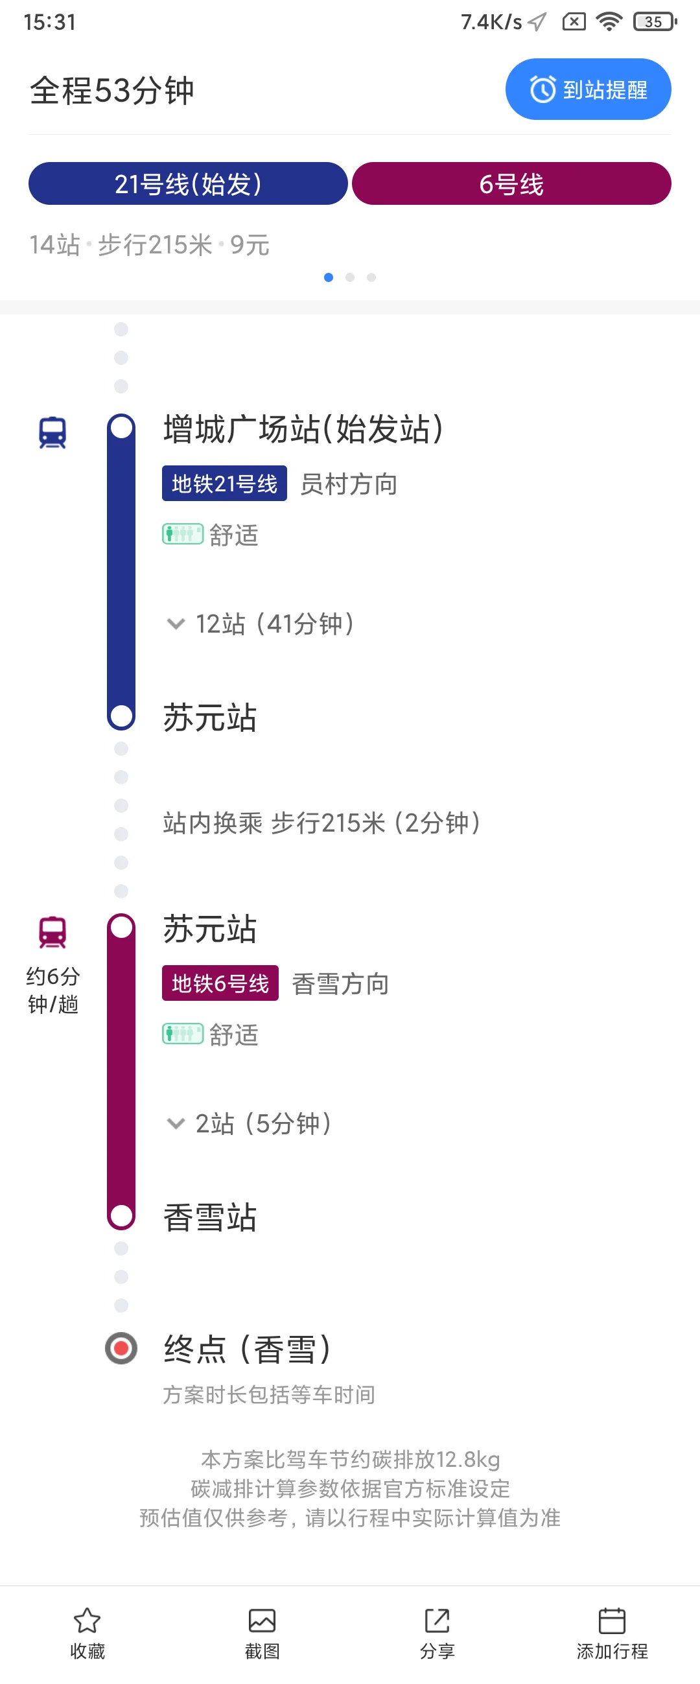The width and height of the screenshot is (700, 1684).
Task: Tap the 截图 screenshot icon
Action: point(262,1622)
